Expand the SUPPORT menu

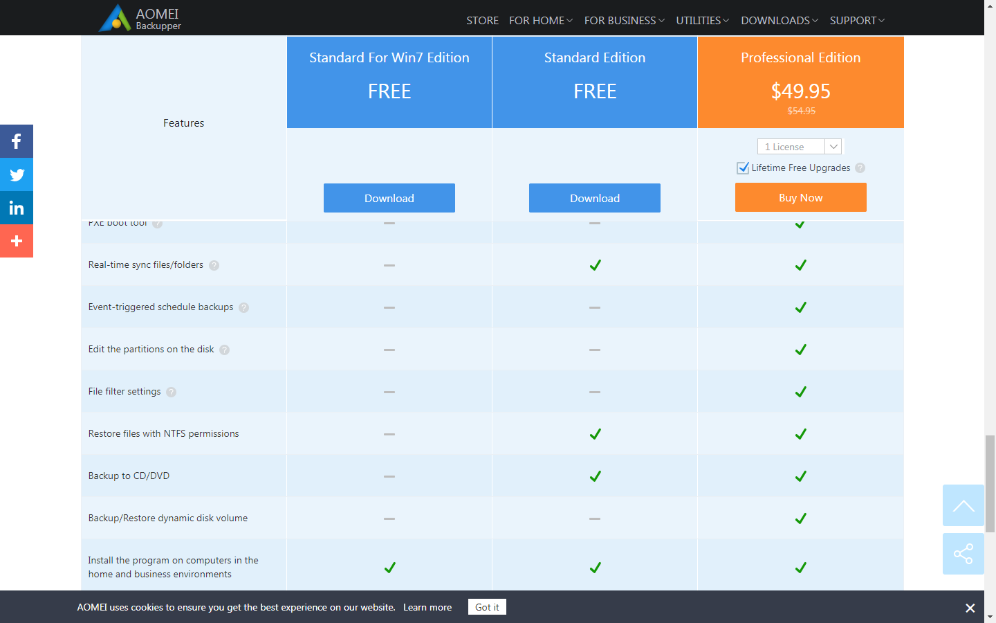pyautogui.click(x=857, y=21)
